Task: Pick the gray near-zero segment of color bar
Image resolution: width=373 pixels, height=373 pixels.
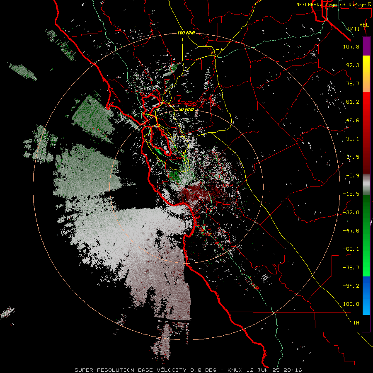Action: pos(366,184)
